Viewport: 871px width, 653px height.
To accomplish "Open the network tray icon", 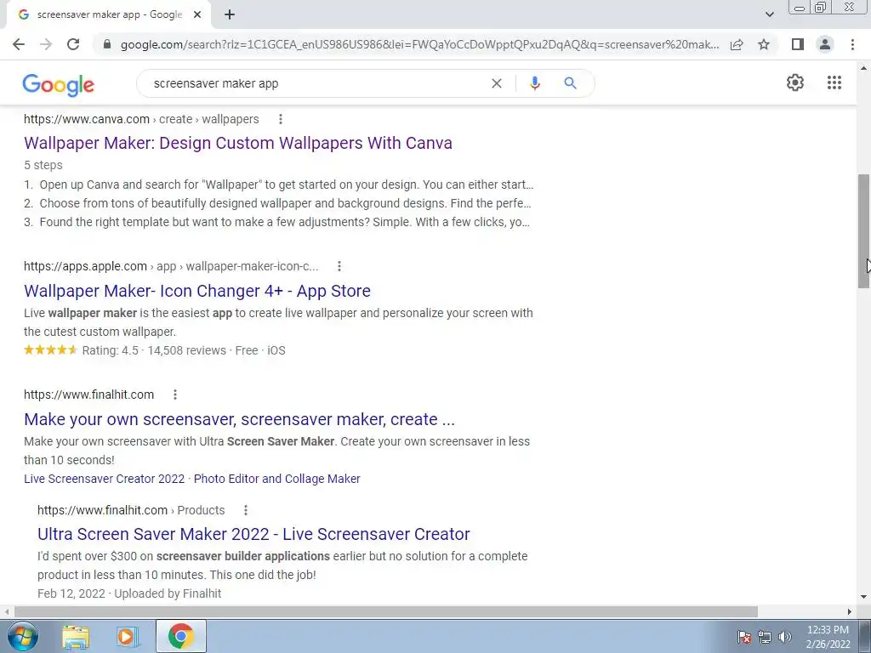I will click(x=765, y=636).
